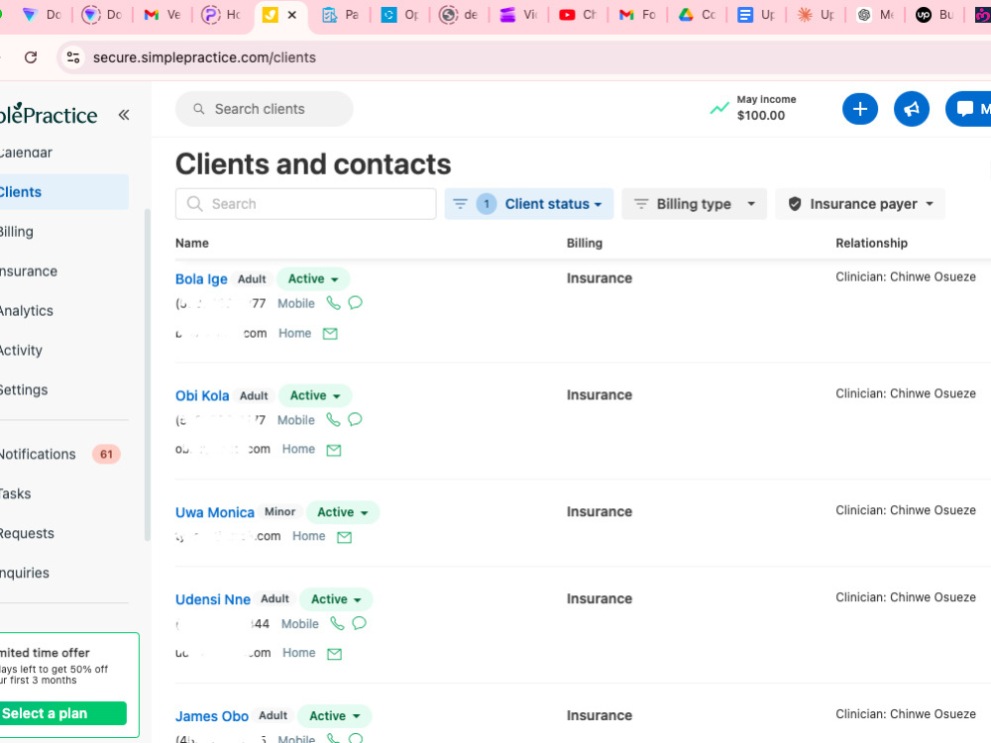Click the Relationship column header
991x743 pixels.
tap(871, 244)
